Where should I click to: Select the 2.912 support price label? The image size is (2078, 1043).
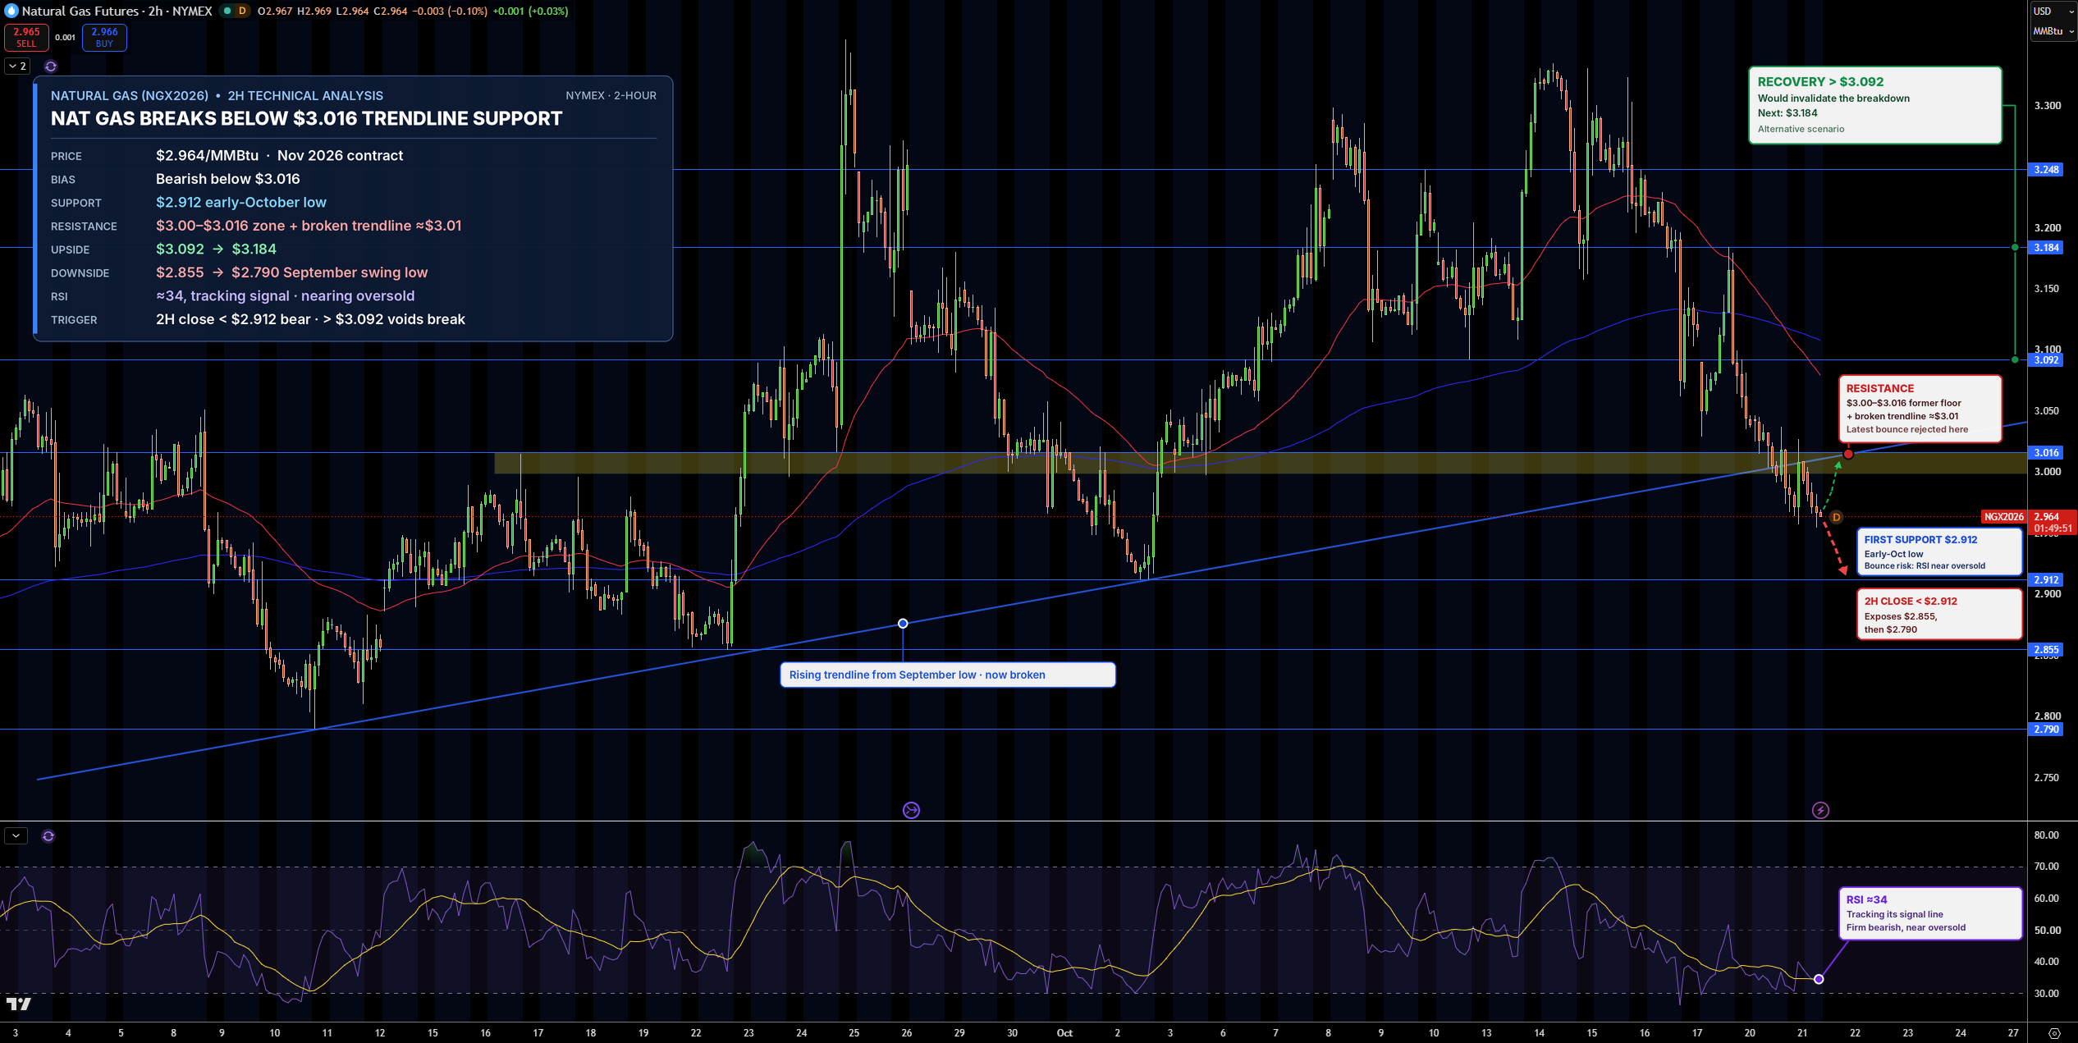pos(2046,580)
